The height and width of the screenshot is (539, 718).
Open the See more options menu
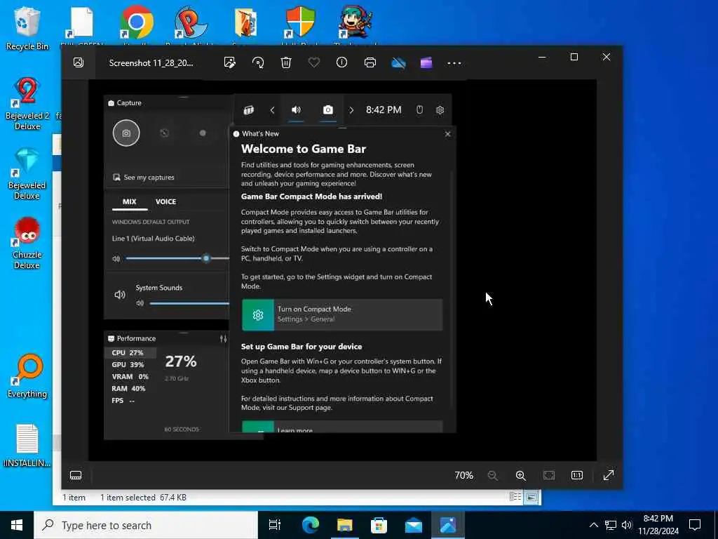[454, 62]
